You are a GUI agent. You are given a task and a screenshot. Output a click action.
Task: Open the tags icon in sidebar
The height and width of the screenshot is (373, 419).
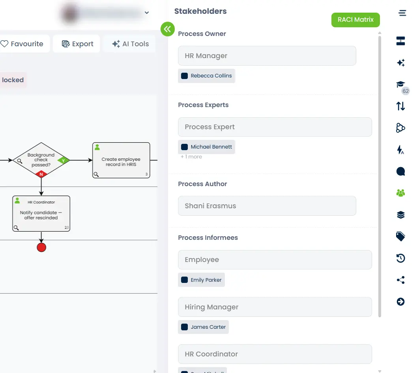[400, 236]
